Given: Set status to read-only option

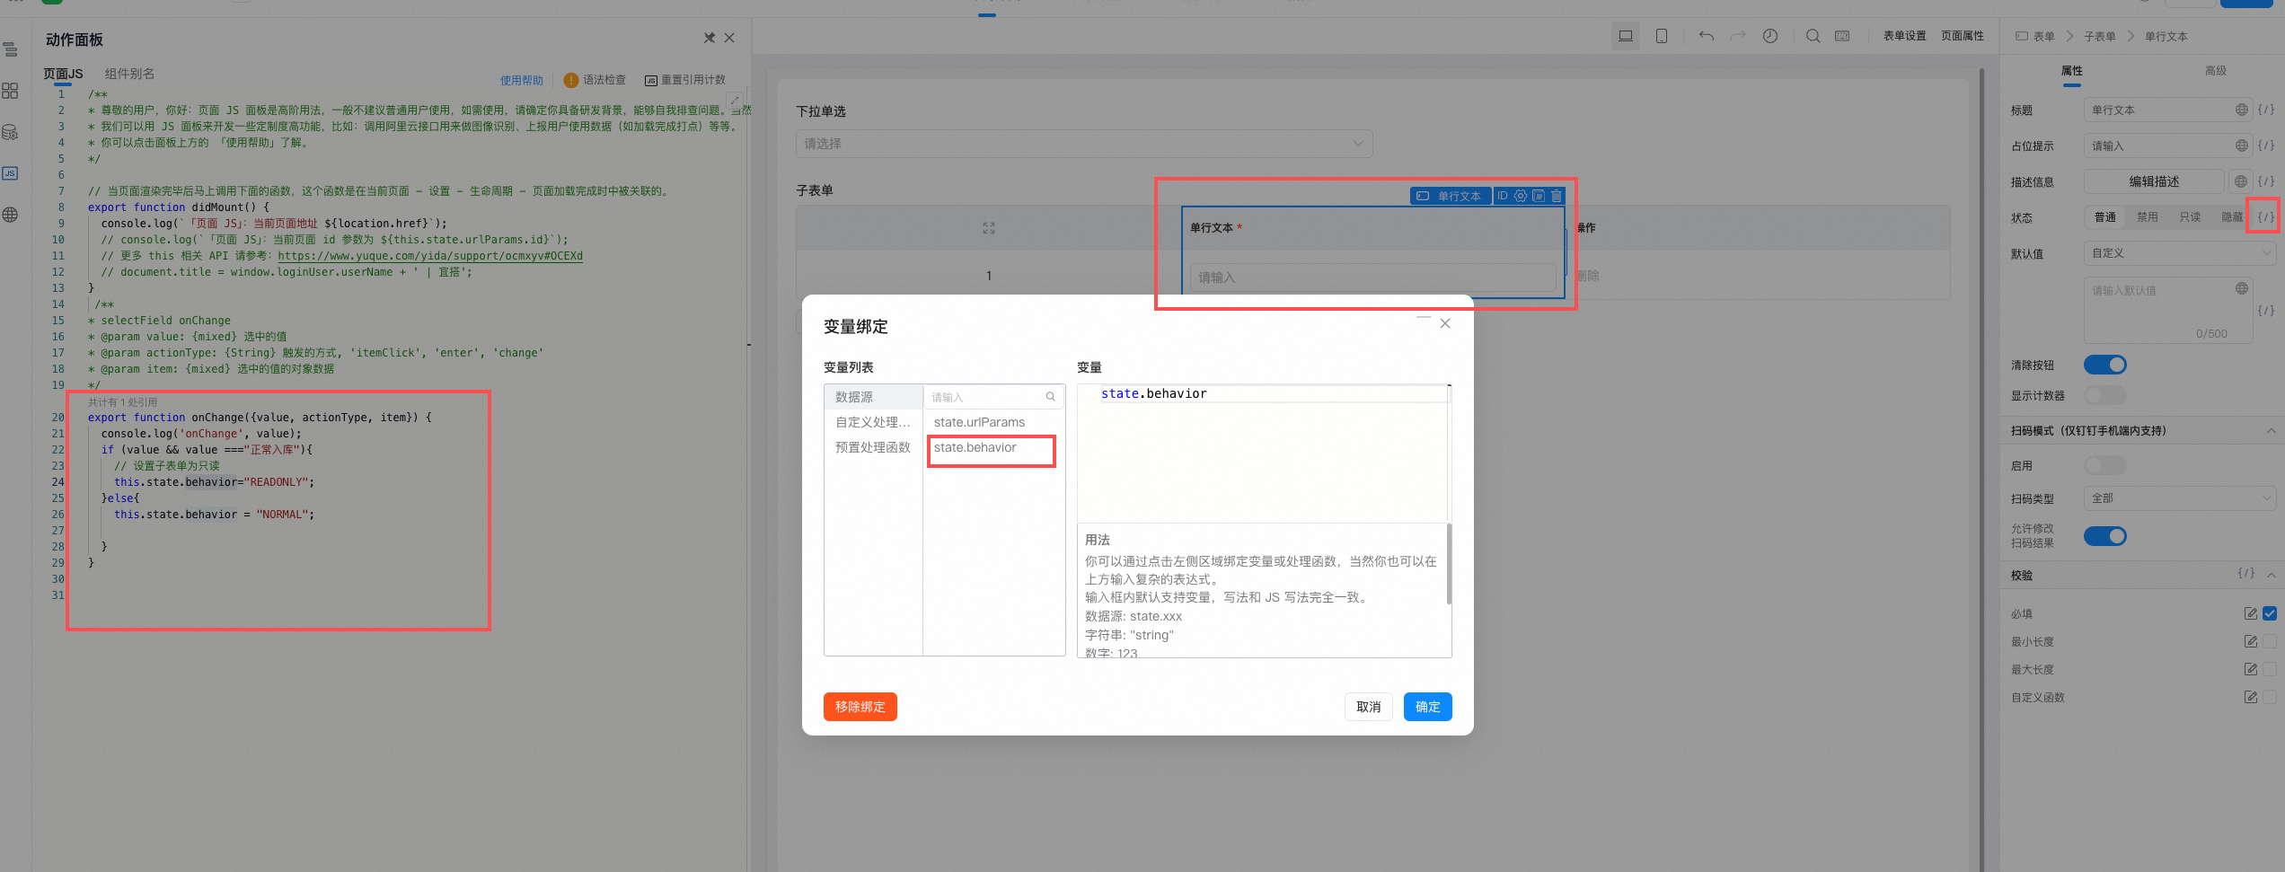Looking at the screenshot, I should point(2190,217).
